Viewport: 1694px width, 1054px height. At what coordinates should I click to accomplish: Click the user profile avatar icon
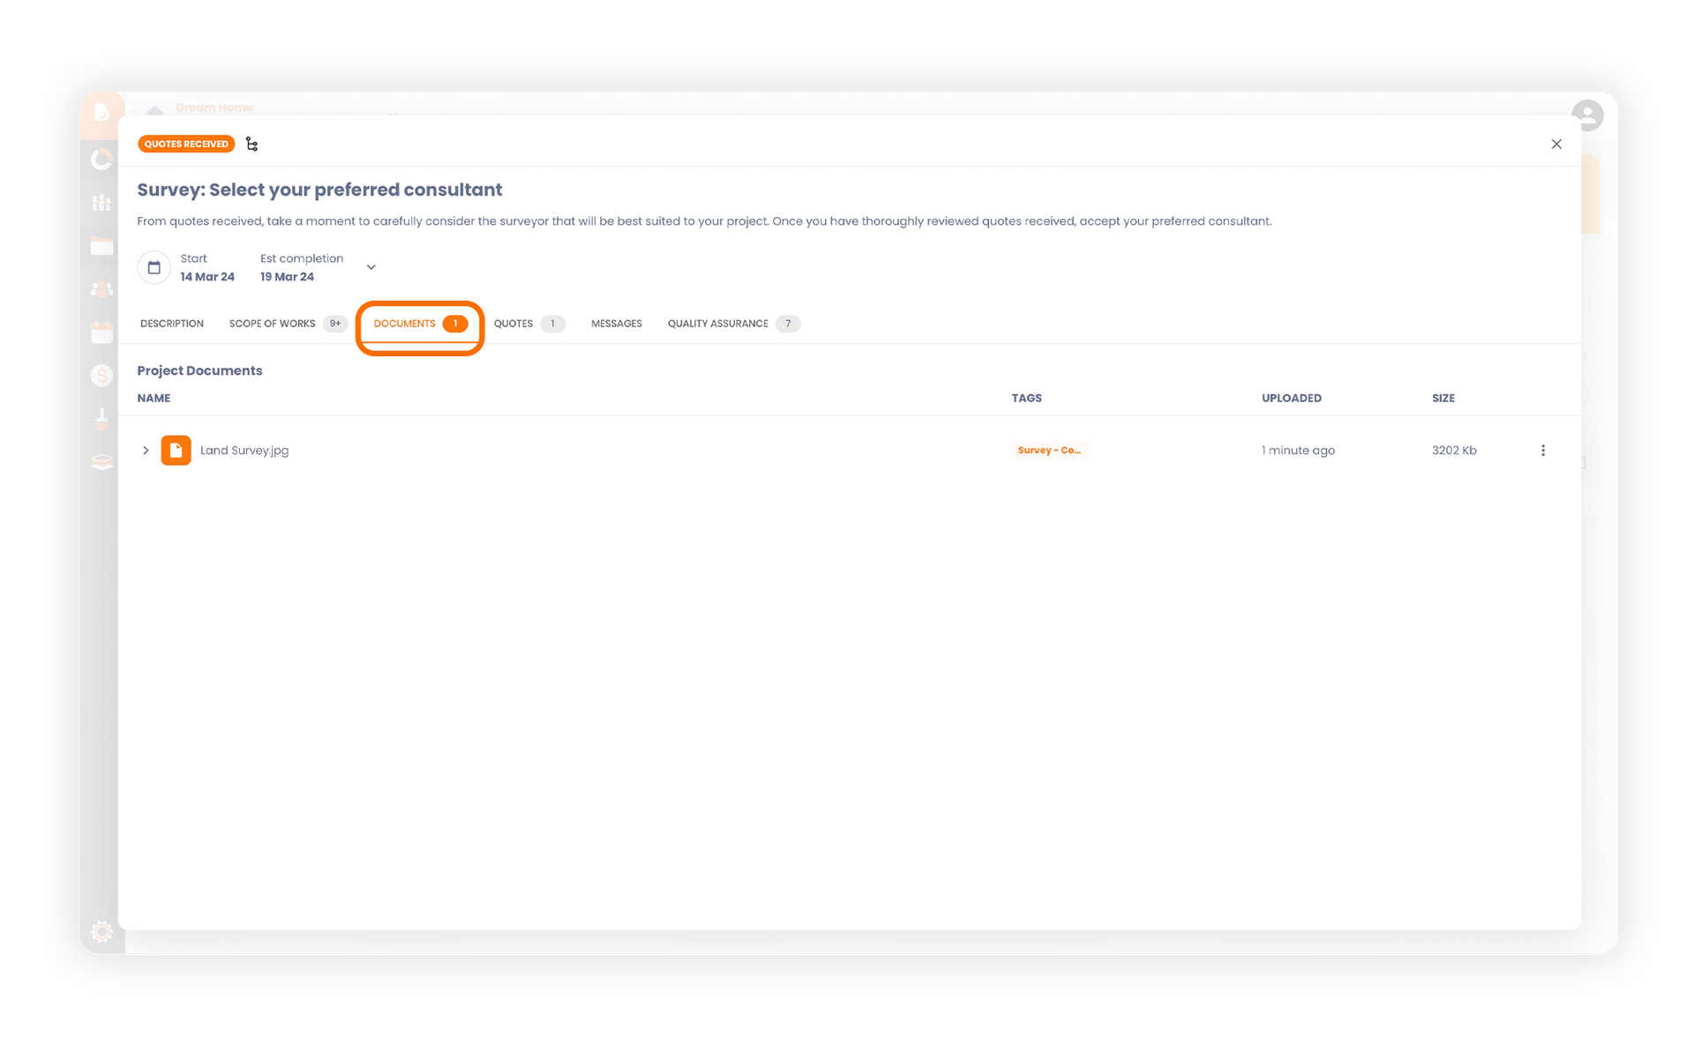click(x=1586, y=113)
